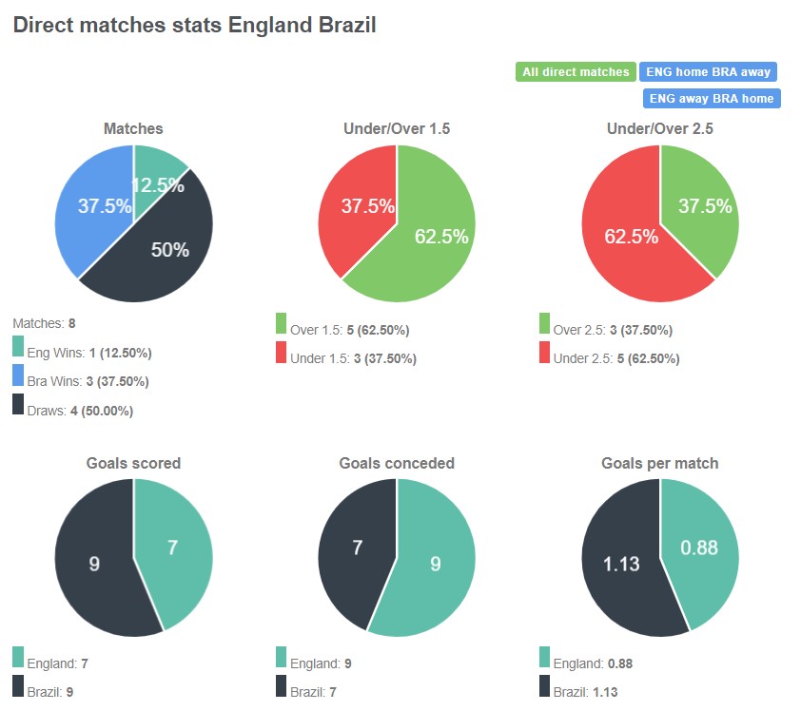Viewport: 801px width, 711px height.
Task: Toggle the England legend entry under Goals per match
Action: [546, 656]
